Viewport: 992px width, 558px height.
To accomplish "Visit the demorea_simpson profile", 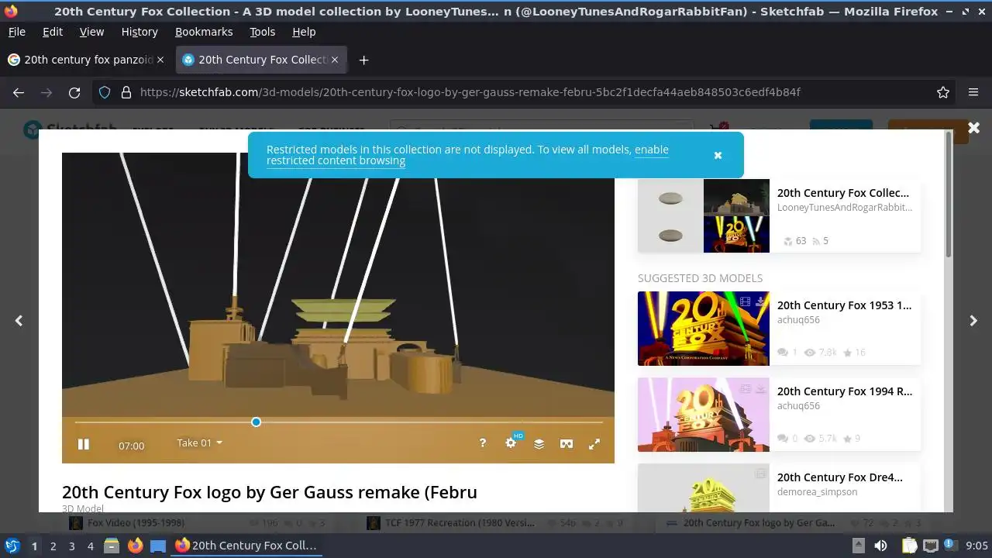I will point(817,492).
